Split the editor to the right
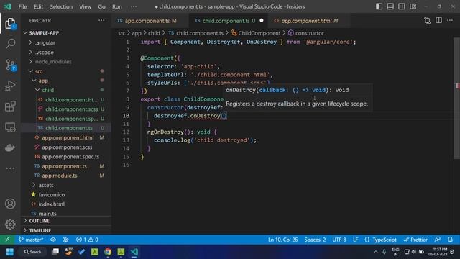This screenshot has width=460, height=259. point(438,21)
